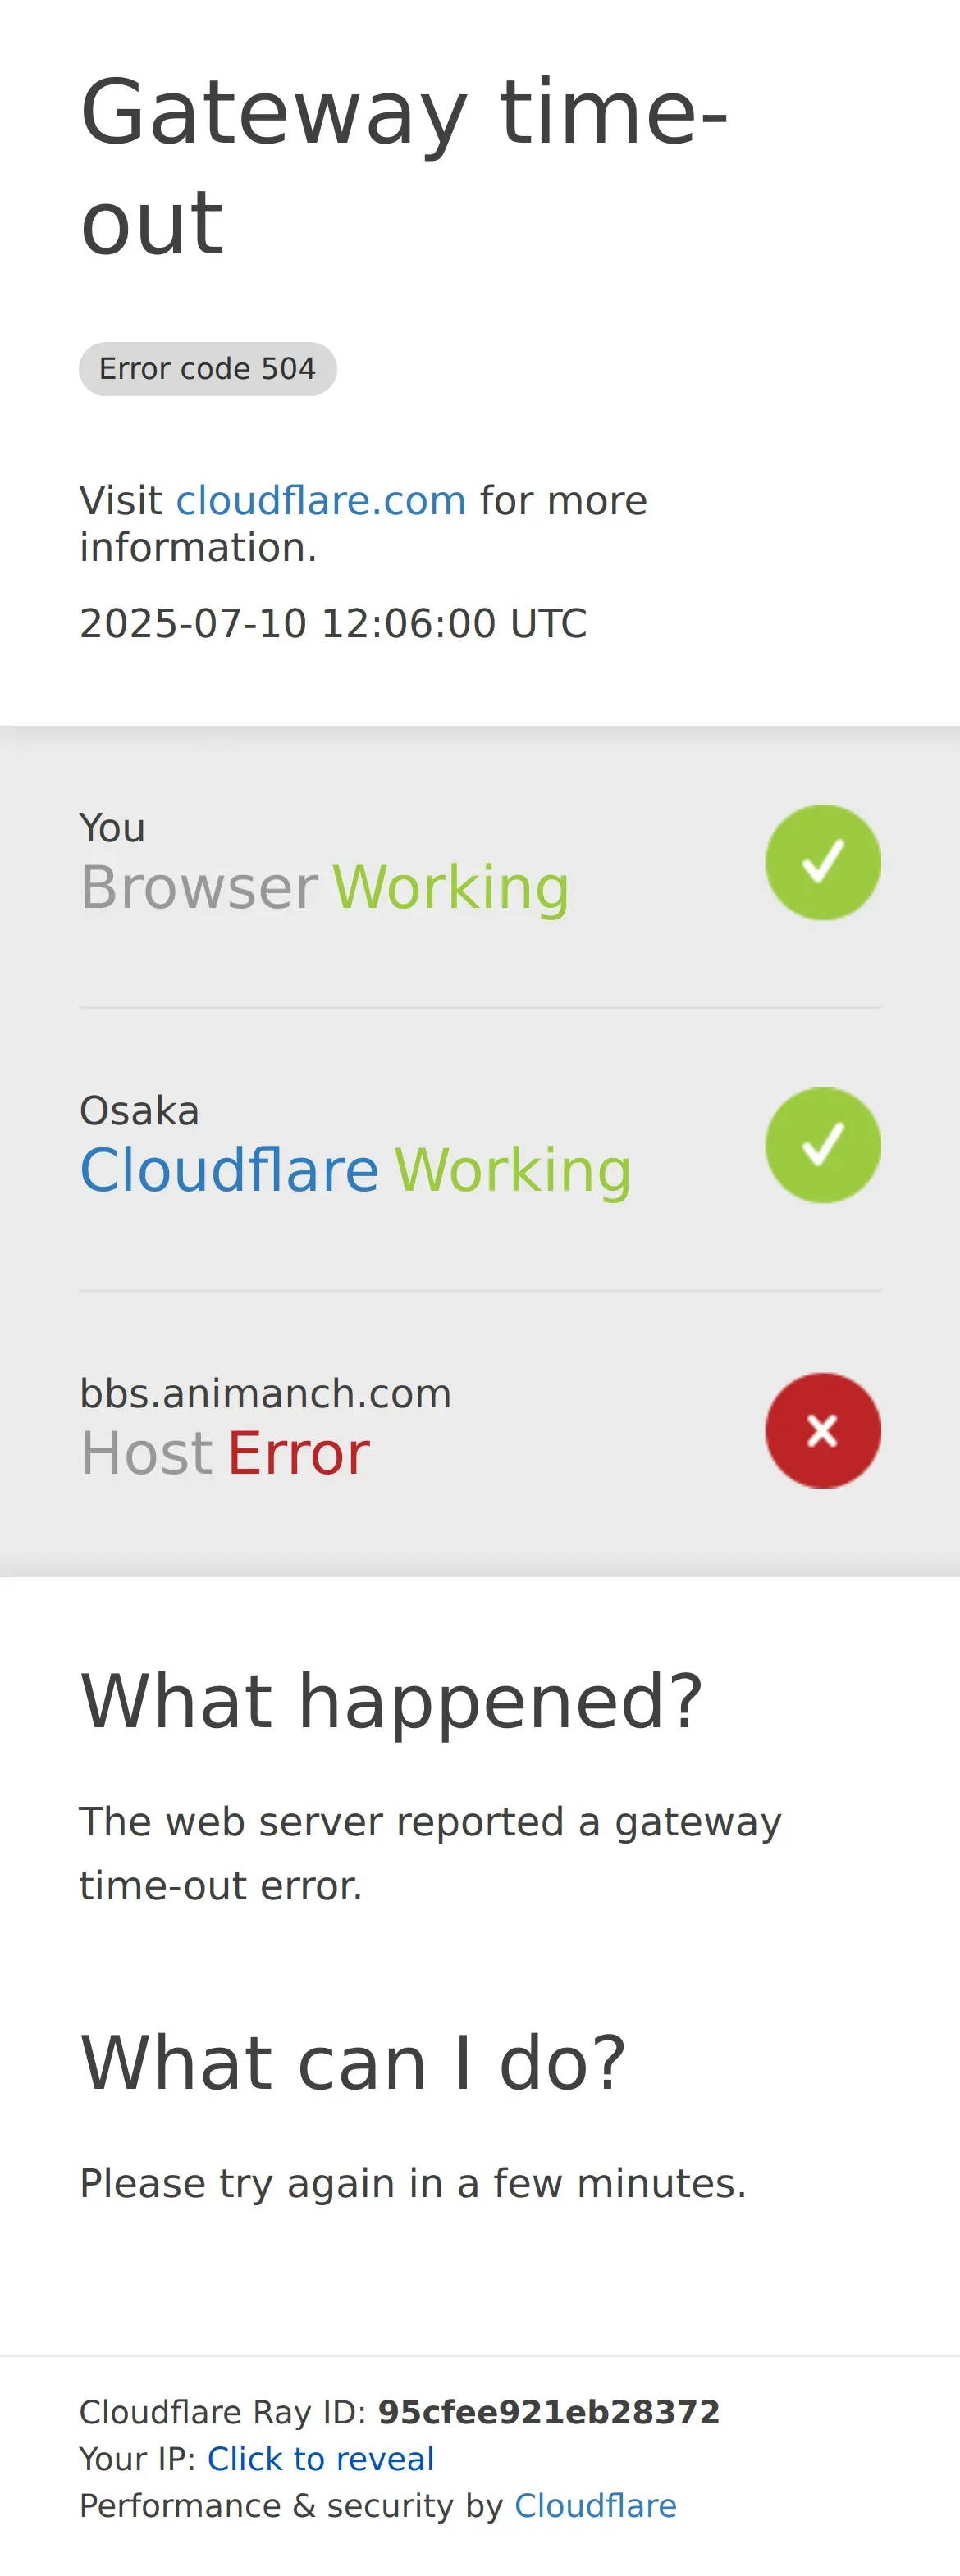
Task: Click the red Error status text
Action: coord(298,1453)
